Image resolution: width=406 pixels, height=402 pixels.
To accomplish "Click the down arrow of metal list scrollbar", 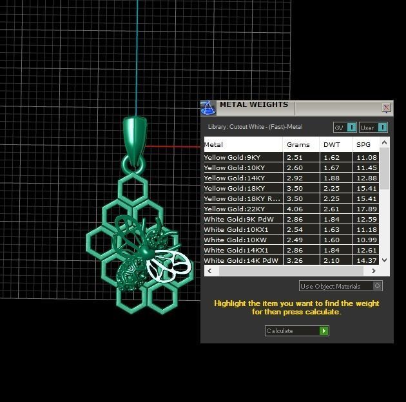I will tap(385, 260).
